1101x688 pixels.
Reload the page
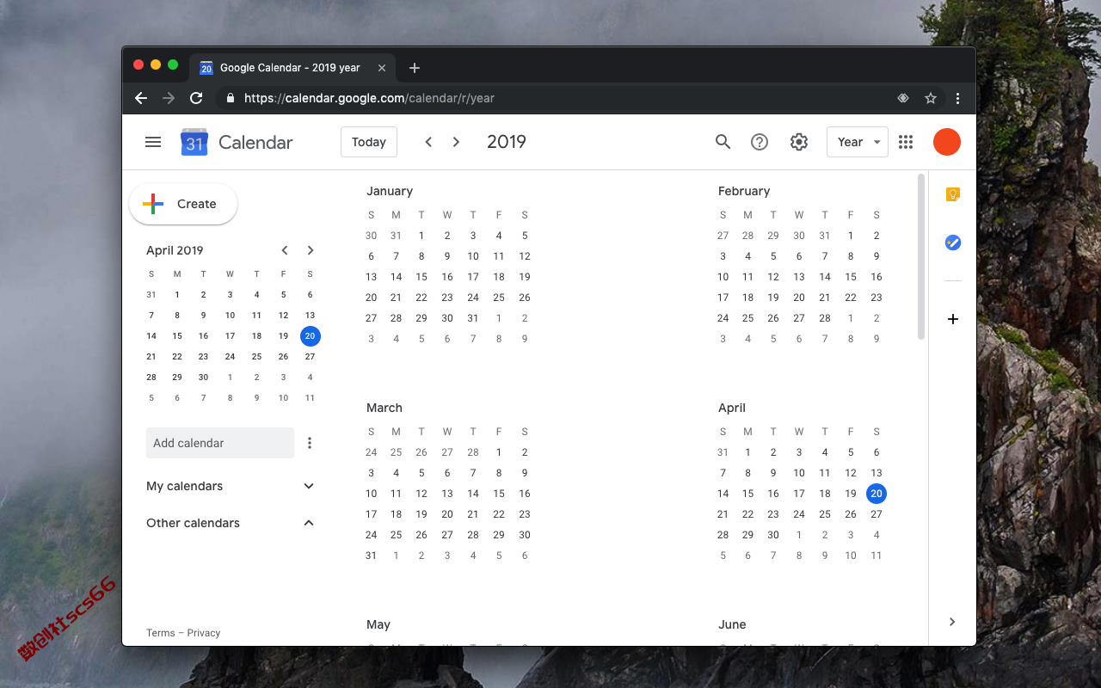click(x=196, y=98)
